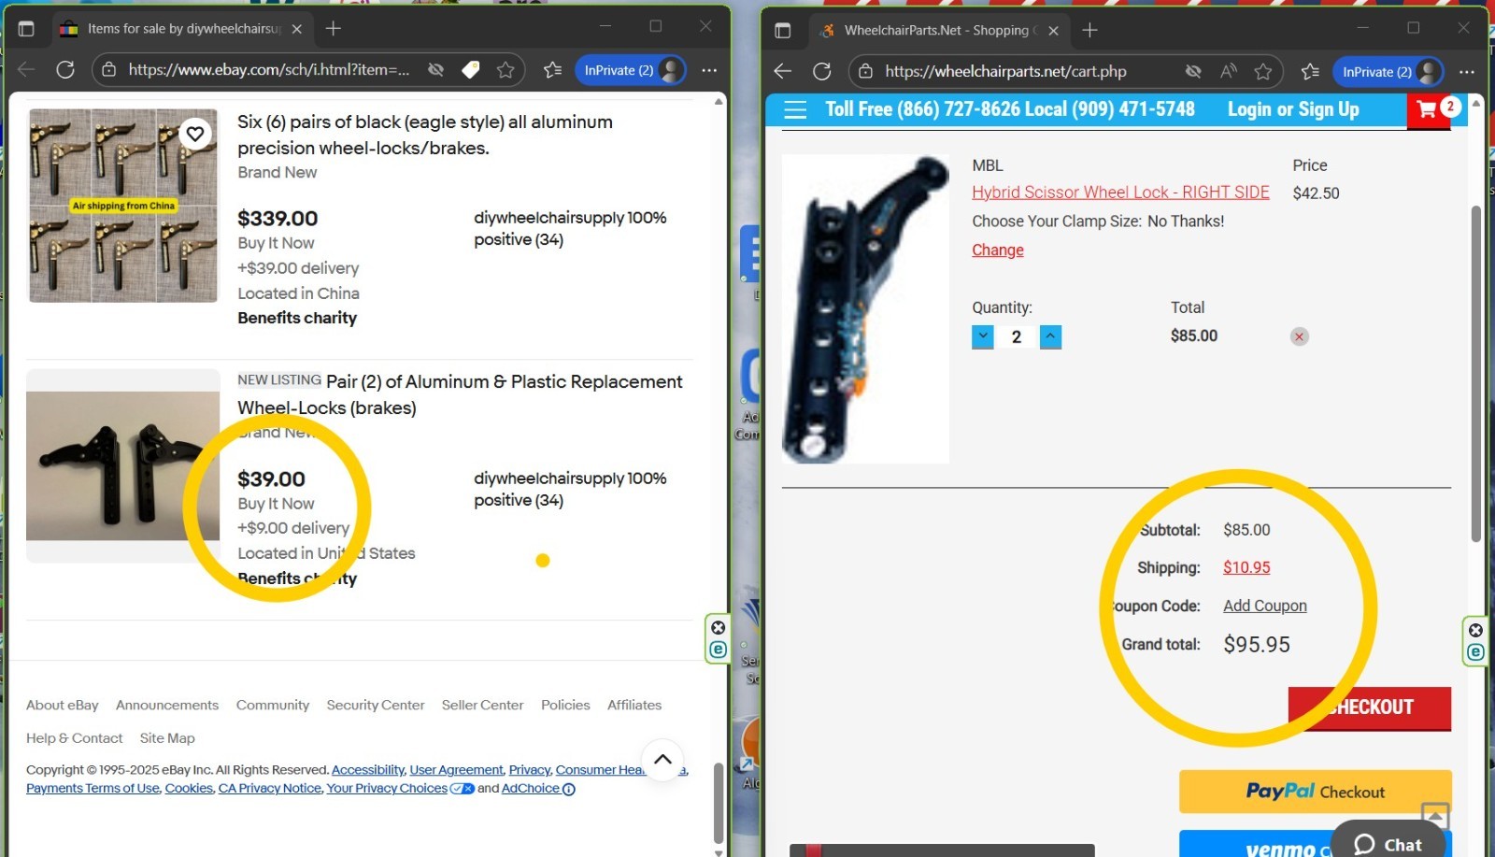Open read aloud icon in right browser
Image resolution: width=1495 pixels, height=857 pixels.
pos(1229,72)
